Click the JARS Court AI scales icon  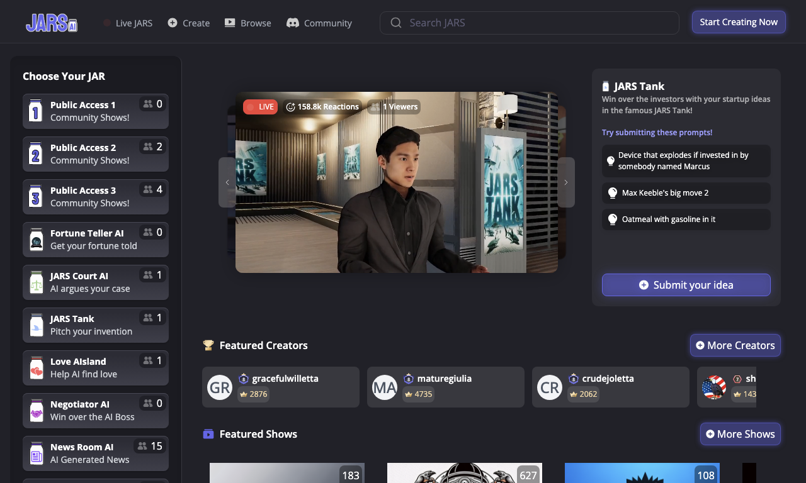(36, 282)
